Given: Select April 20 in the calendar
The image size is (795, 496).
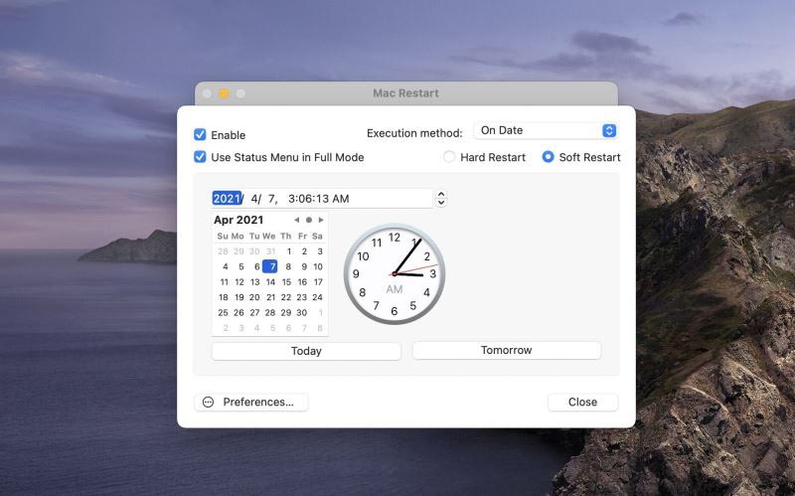Looking at the screenshot, I should point(254,297).
